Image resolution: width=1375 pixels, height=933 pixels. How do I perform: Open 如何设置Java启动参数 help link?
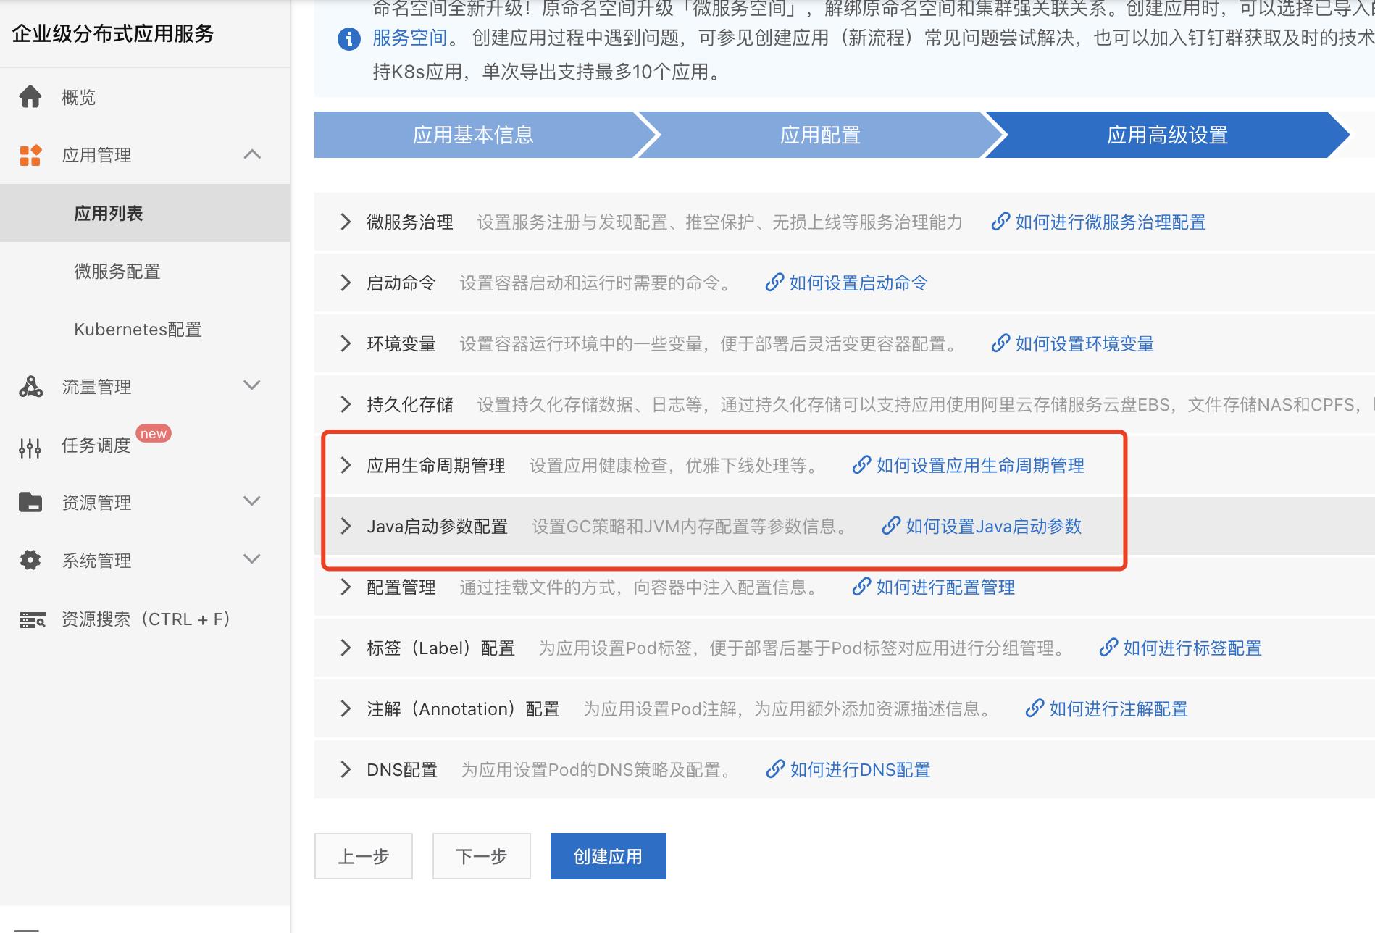coord(993,527)
